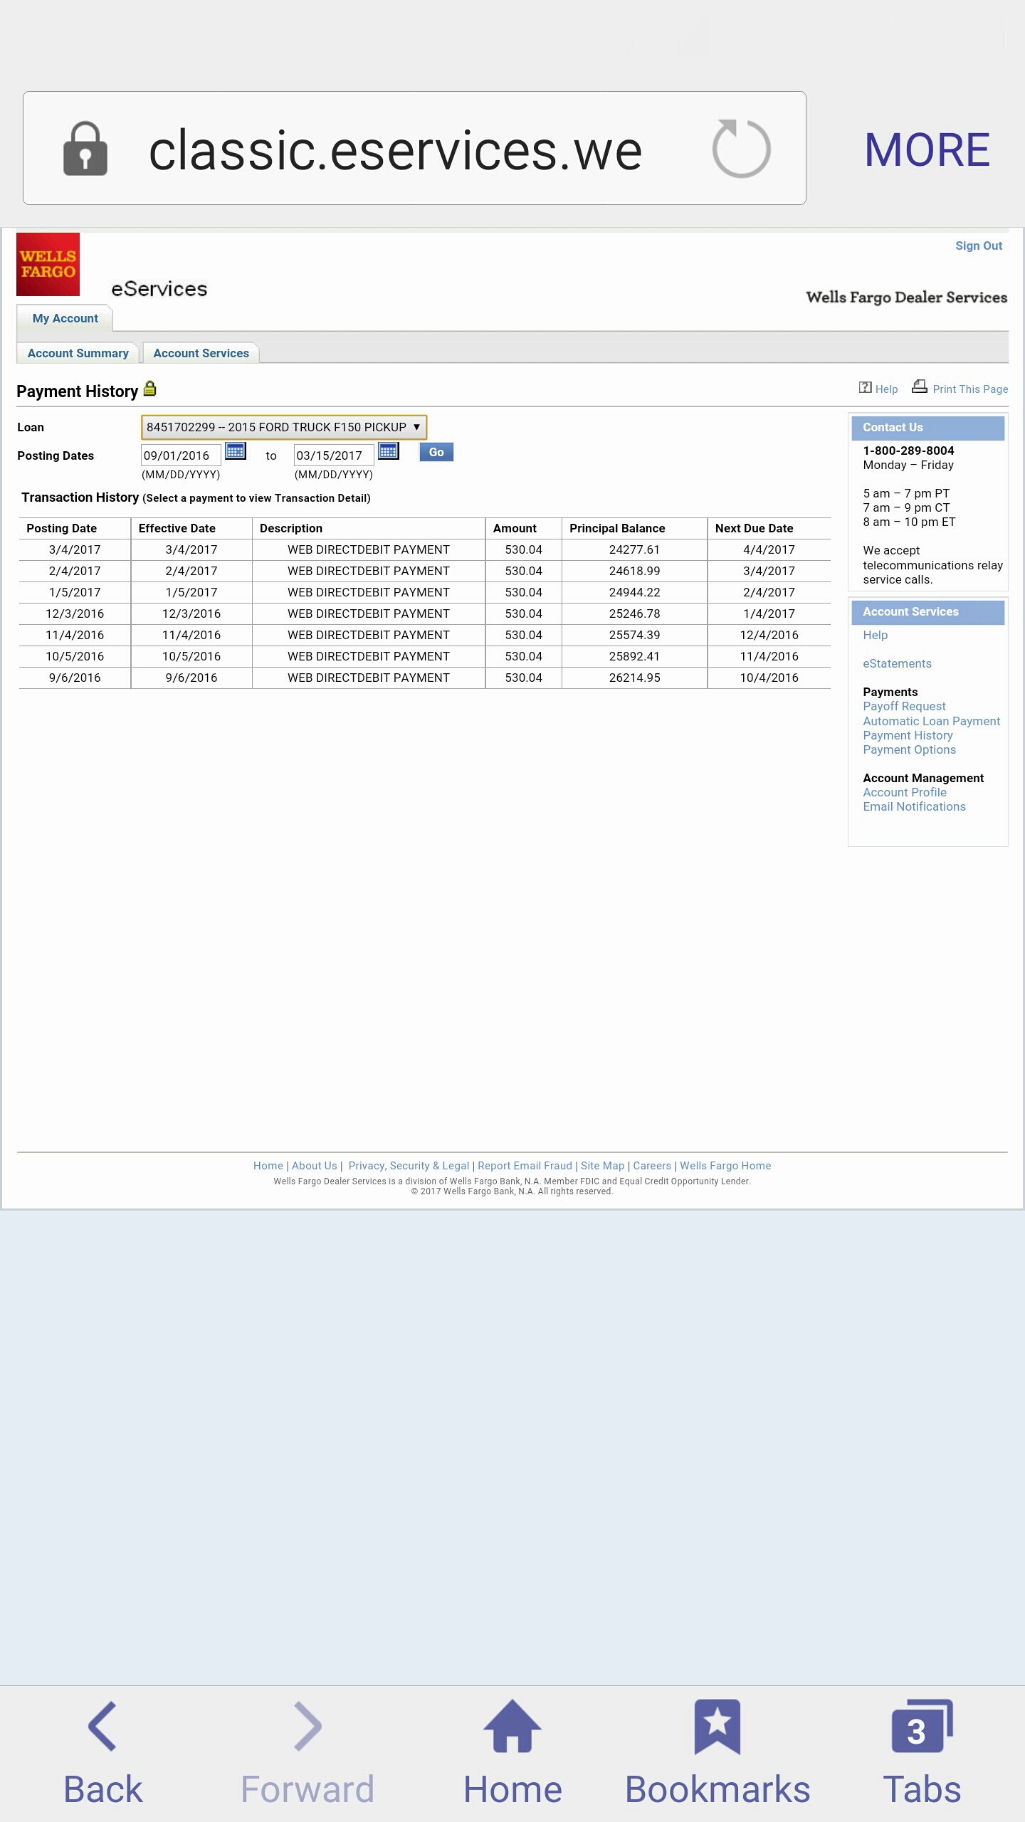Click the Wells Fargo logo
This screenshot has width=1025, height=1822.
(48, 264)
